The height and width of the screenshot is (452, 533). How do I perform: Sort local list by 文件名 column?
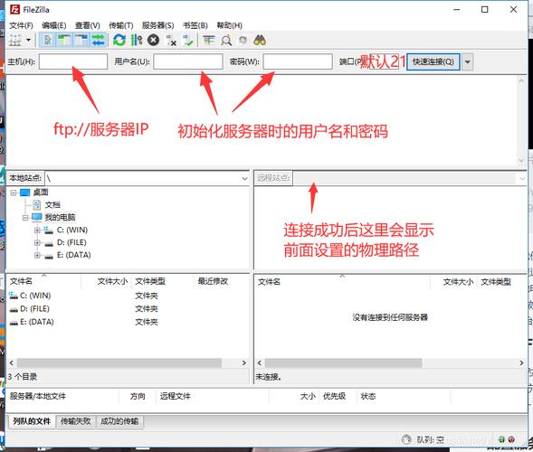point(44,281)
